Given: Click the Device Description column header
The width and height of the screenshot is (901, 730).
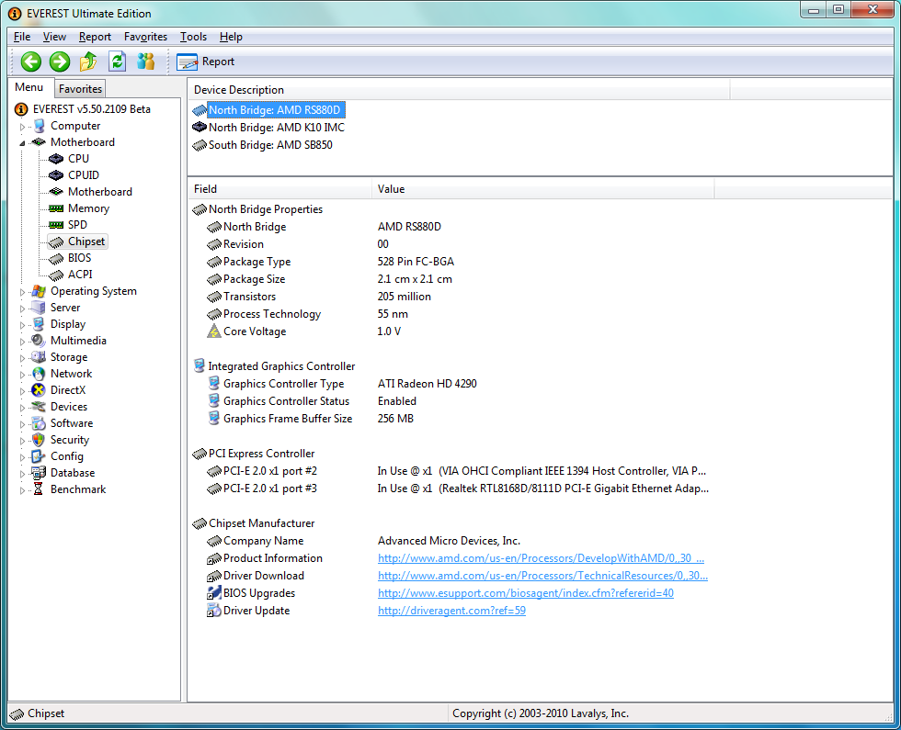Looking at the screenshot, I should 459,90.
